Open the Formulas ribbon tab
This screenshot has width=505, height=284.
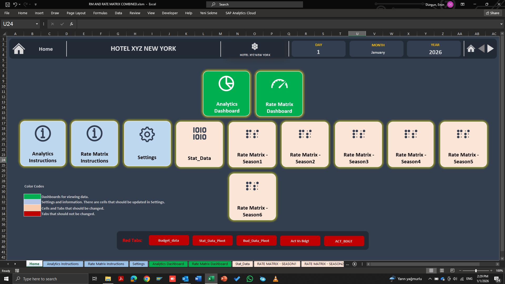click(x=100, y=13)
